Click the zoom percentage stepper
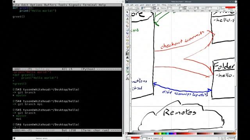Image resolution: width=250 pixels, height=140 pixels. (234, 138)
